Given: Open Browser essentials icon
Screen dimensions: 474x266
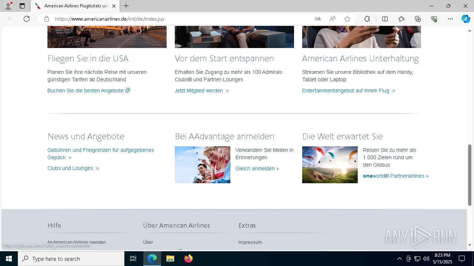Looking at the screenshot, I should point(434,19).
